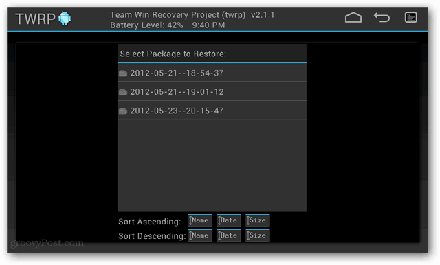Viewport: 440px width, 265px height.
Task: Select backup 2012-05-21--18-54-37
Action: [x=212, y=73]
